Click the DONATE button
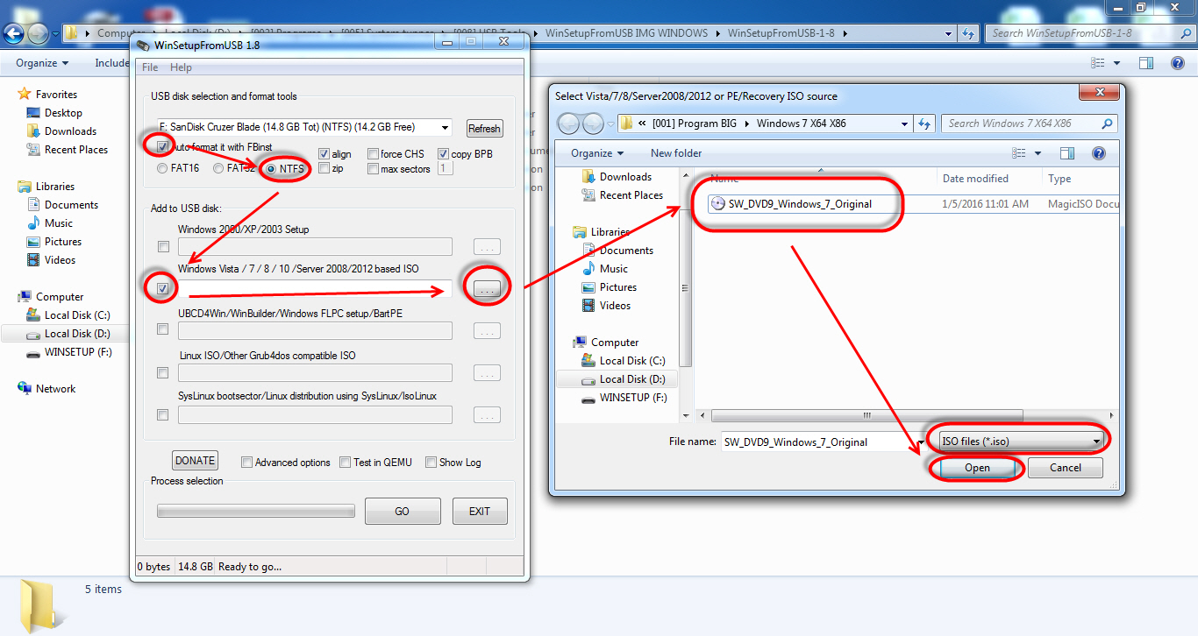Screen dimensions: 1198x636 (195, 460)
